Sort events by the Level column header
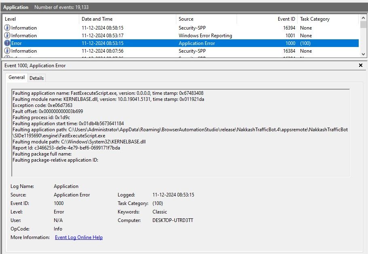The height and width of the screenshot is (254, 368). 40,19
